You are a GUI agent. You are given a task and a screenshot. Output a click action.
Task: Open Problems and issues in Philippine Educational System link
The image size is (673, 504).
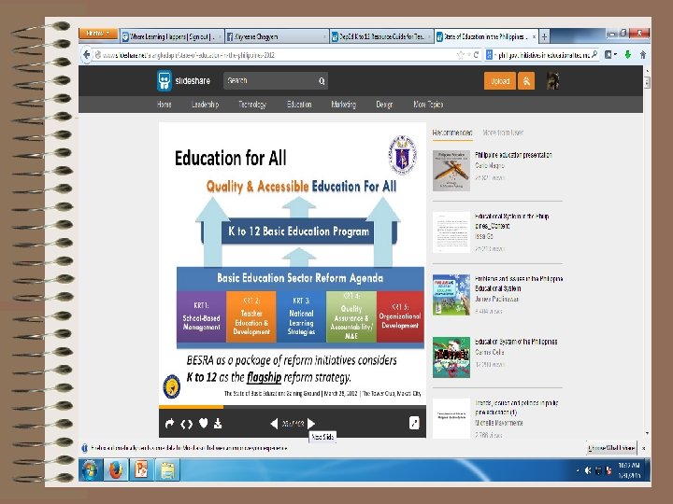coord(519,284)
